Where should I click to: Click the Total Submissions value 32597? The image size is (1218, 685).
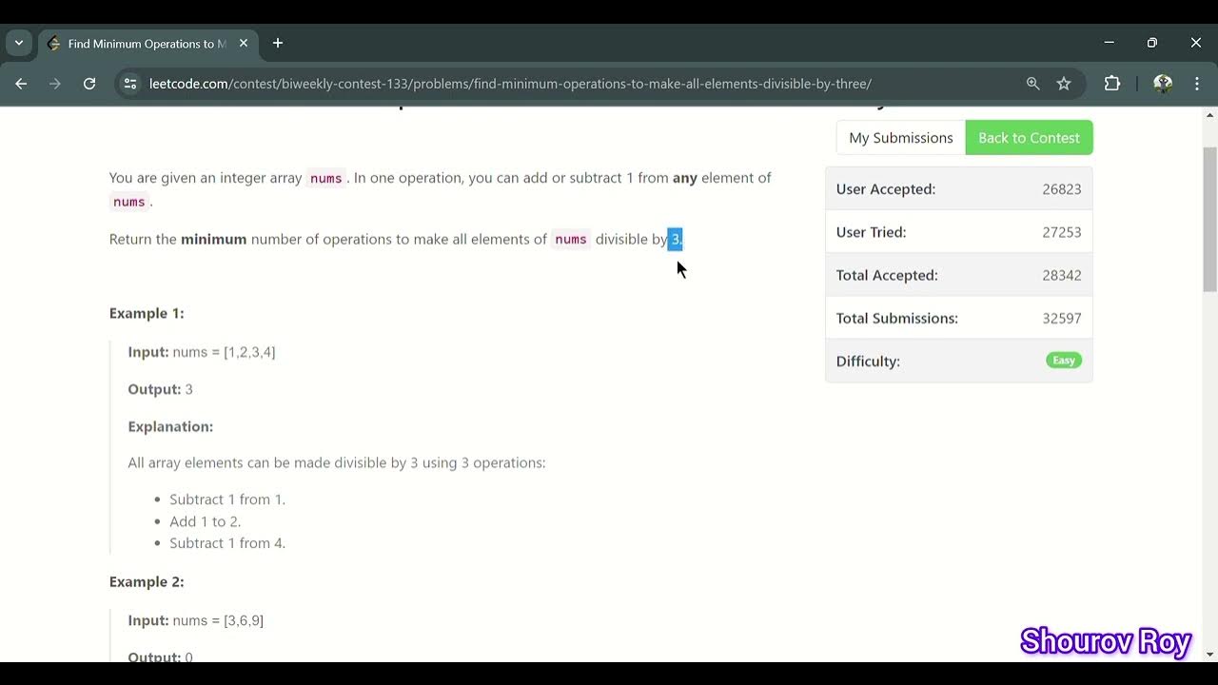[1061, 319]
